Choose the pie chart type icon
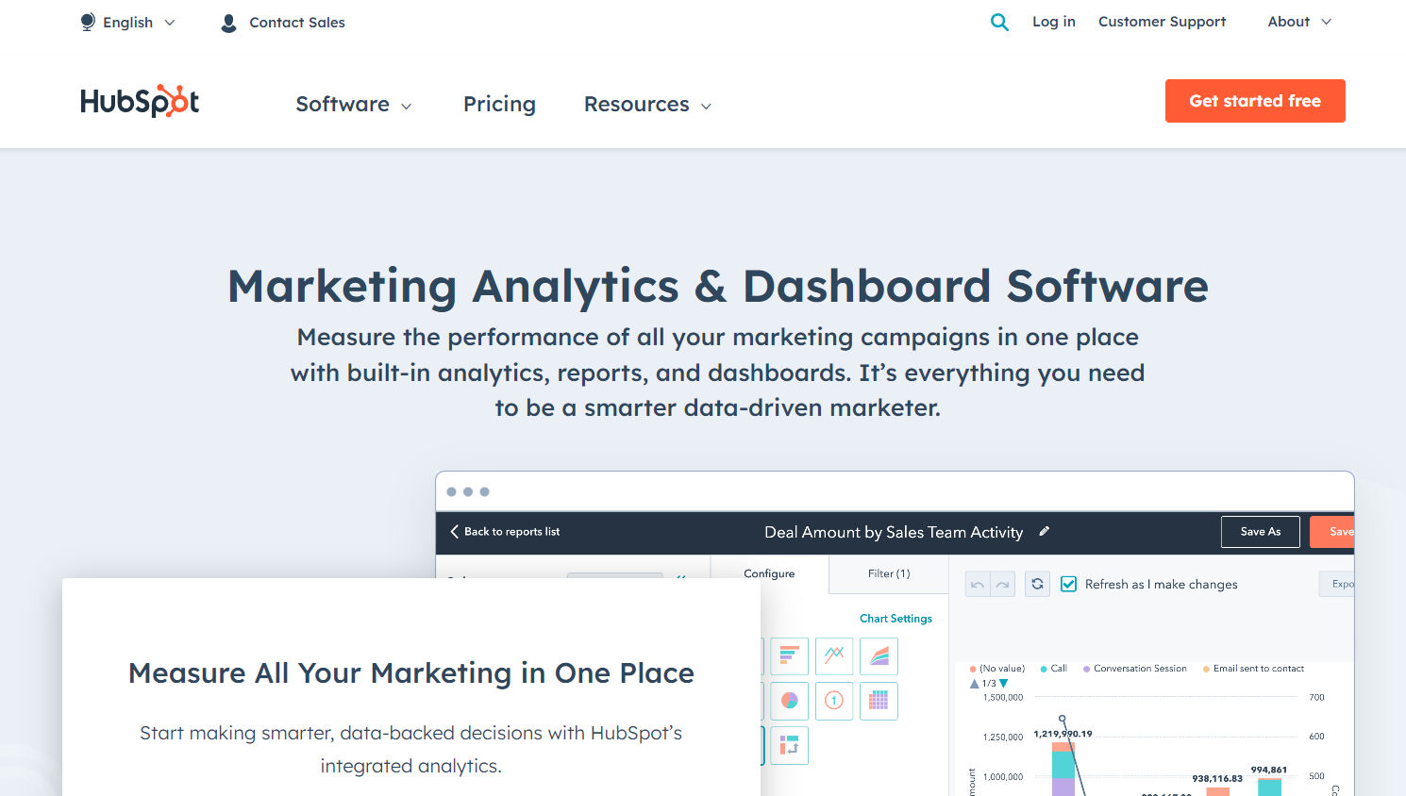 click(790, 701)
